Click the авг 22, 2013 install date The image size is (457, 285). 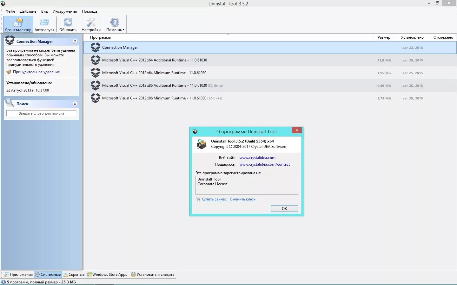[x=413, y=47]
